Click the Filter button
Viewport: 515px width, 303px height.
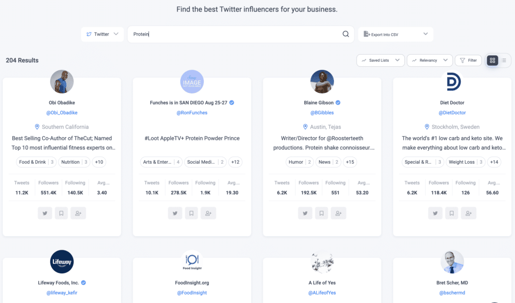click(468, 60)
